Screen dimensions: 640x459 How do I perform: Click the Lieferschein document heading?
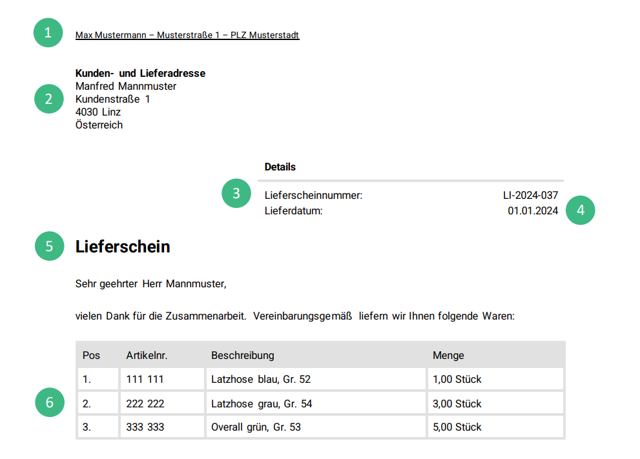[123, 247]
